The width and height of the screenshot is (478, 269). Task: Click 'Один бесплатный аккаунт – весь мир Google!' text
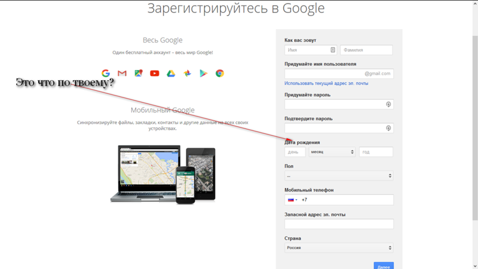(163, 53)
